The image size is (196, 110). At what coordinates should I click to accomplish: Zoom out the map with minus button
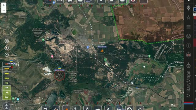click(x=4, y=10)
